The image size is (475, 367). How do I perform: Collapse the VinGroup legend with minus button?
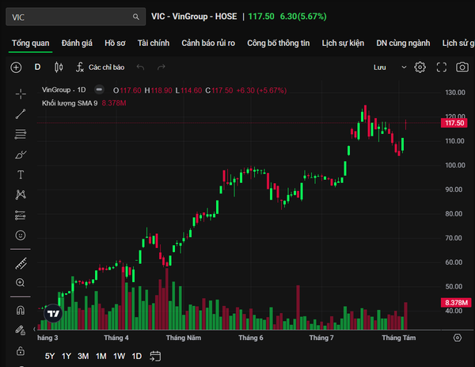(x=99, y=90)
